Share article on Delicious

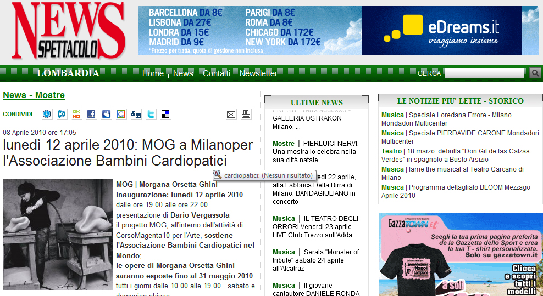point(165,115)
